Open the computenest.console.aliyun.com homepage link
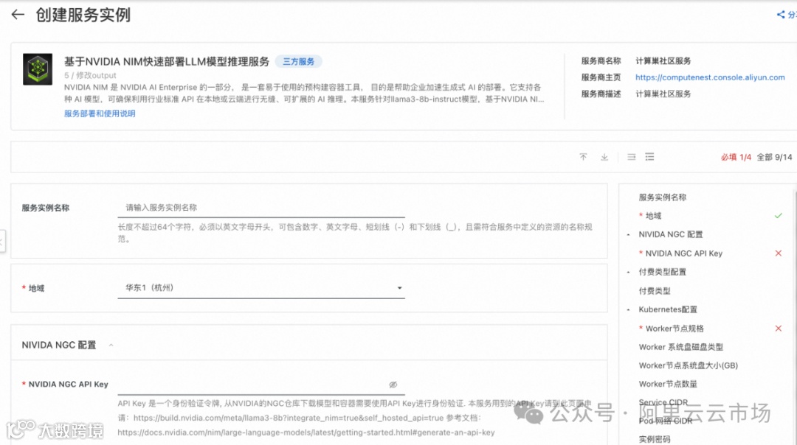This screenshot has width=797, height=445. (x=710, y=77)
